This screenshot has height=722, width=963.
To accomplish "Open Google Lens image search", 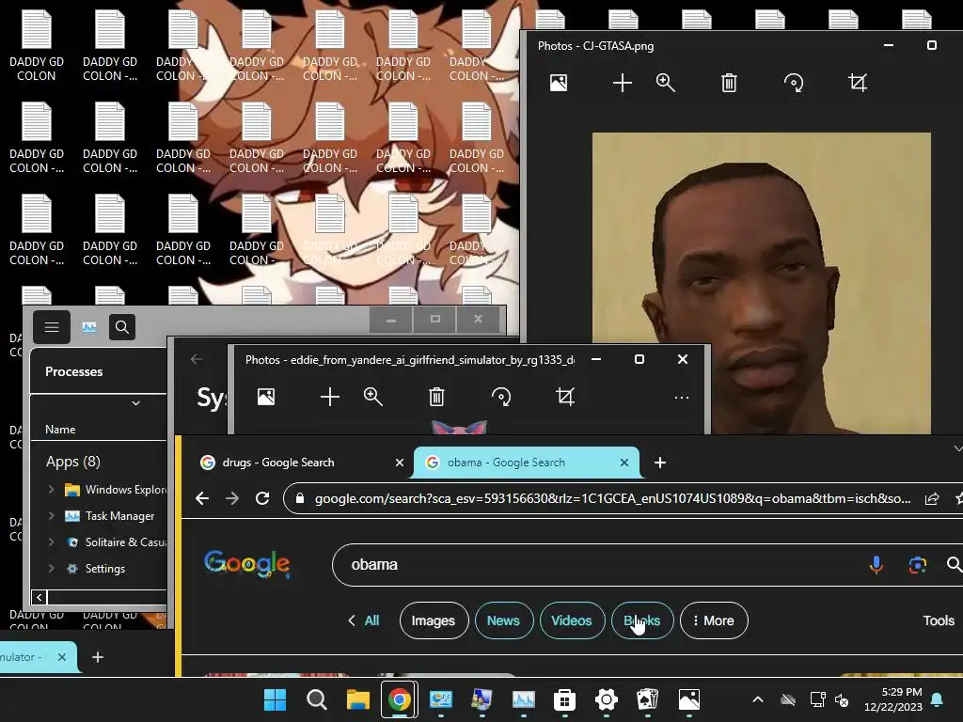I will tap(918, 565).
